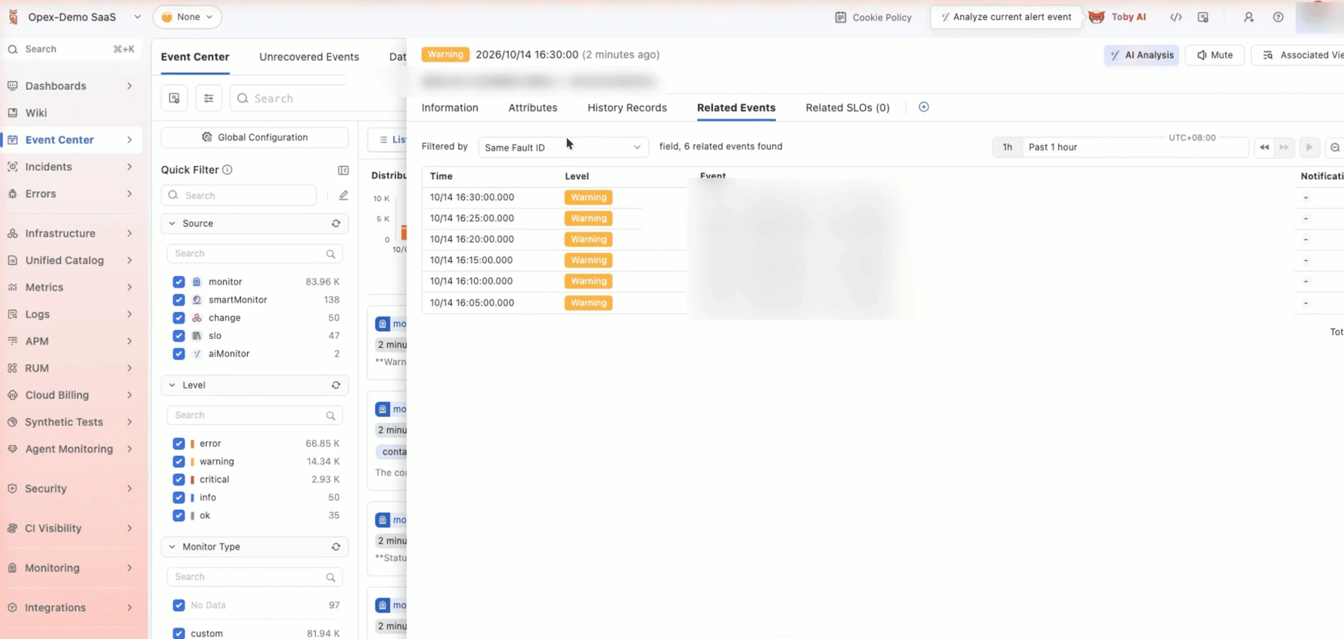Click the saved view icon left of the filter sliders icon
The height and width of the screenshot is (639, 1344).
tap(174, 98)
